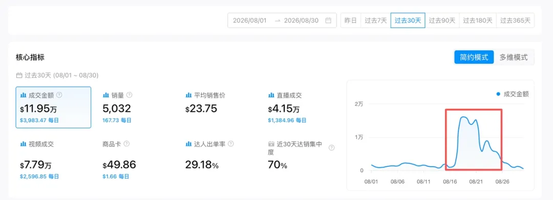This screenshot has width=553, height=200.
Task: Click bar chart icon beside 成交金额
Action: (x=23, y=95)
